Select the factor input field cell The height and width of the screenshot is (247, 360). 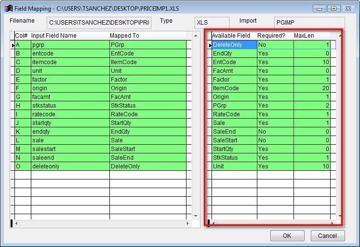pos(70,80)
